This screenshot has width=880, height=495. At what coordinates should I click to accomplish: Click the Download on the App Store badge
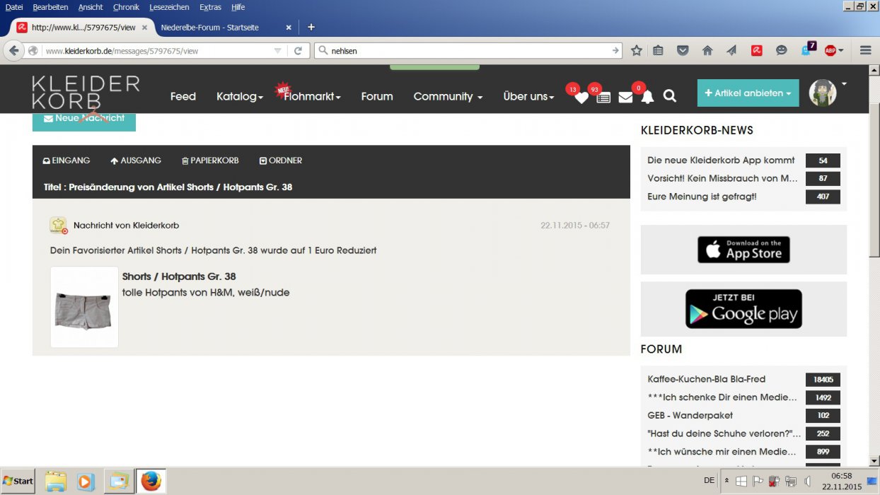point(743,250)
